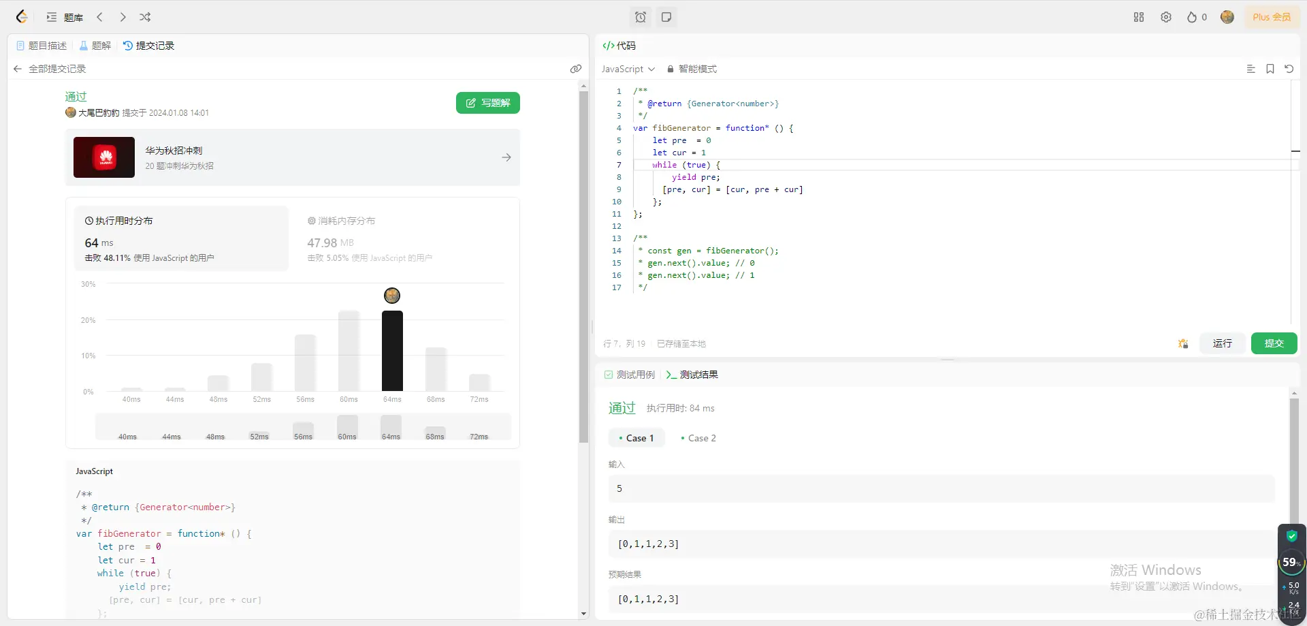
Task: Open the user avatar menu
Action: 1227,17
